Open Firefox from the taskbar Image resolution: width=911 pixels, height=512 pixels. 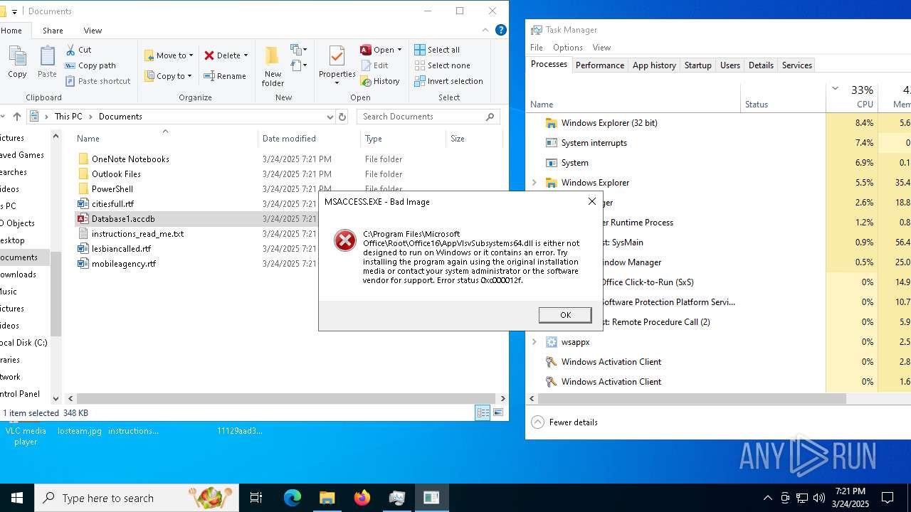362,498
